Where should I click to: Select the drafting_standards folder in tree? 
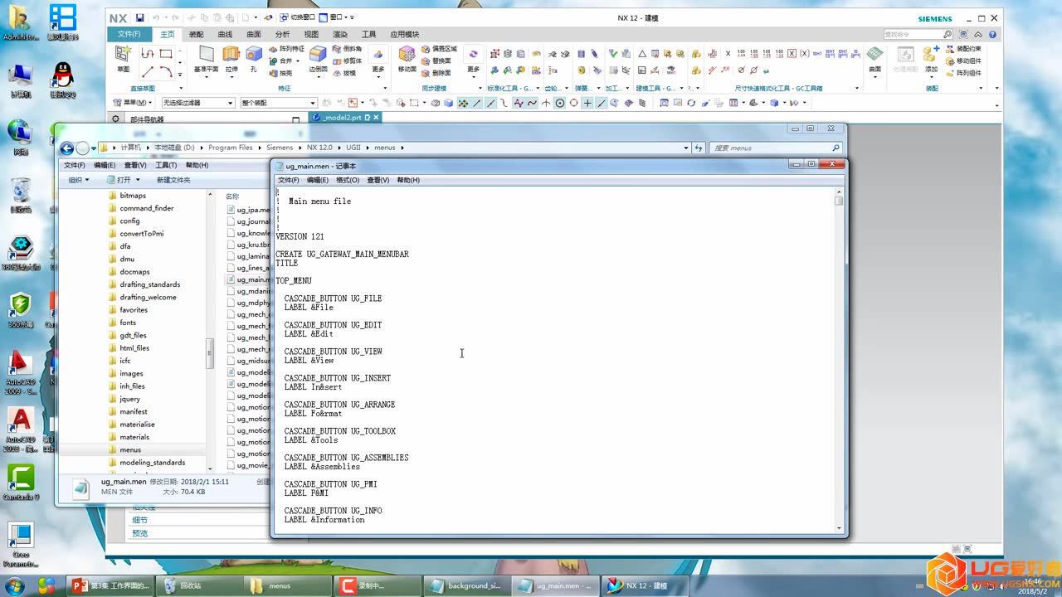coord(149,284)
